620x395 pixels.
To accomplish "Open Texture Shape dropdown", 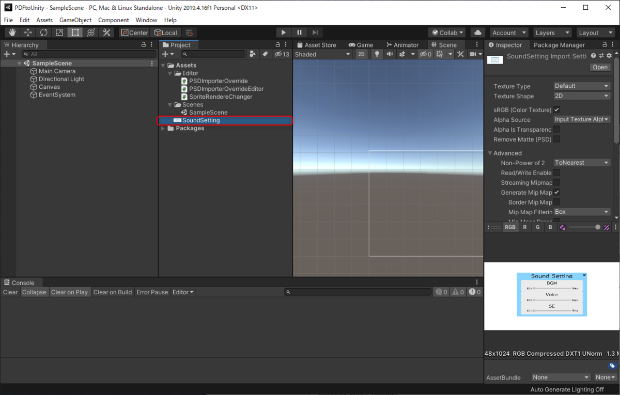I will [582, 96].
